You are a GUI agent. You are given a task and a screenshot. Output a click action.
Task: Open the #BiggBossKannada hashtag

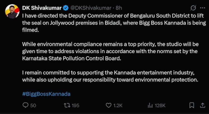[x=46, y=94]
